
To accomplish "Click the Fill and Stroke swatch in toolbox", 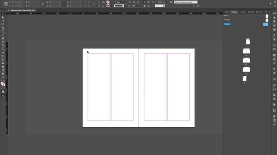I will point(3,84).
